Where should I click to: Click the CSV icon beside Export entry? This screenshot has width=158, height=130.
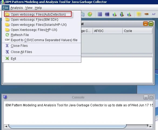7,40
